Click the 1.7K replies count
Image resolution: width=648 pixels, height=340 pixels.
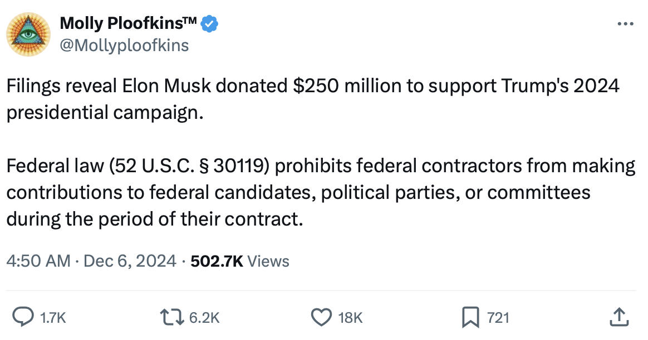[55, 318]
